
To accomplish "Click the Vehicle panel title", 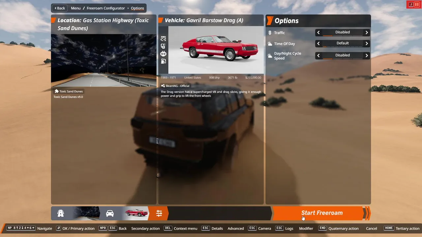I will pyautogui.click(x=204, y=20).
